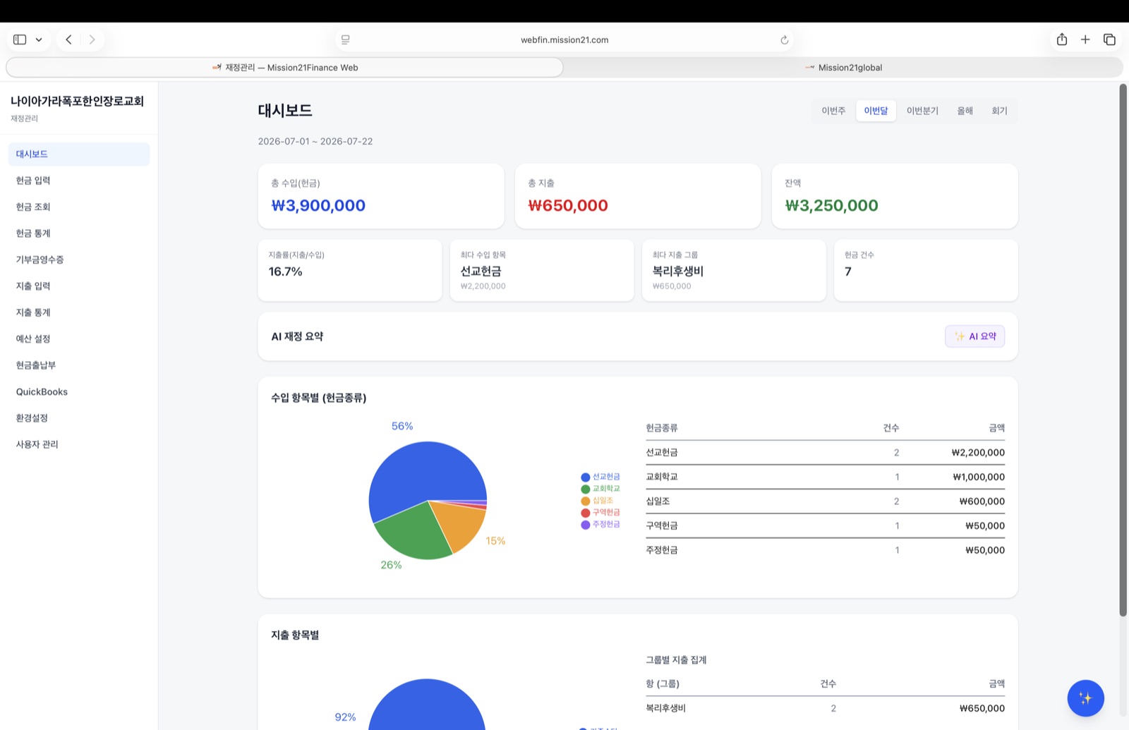Reload the webfin.mission21.com page
This screenshot has width=1129, height=730.
tap(784, 40)
